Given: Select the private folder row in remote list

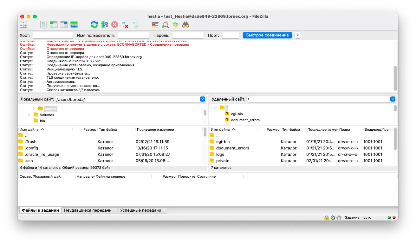Looking at the screenshot, I should [301, 161].
